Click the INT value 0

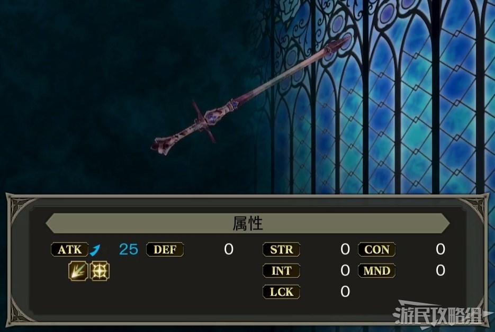coord(345,271)
